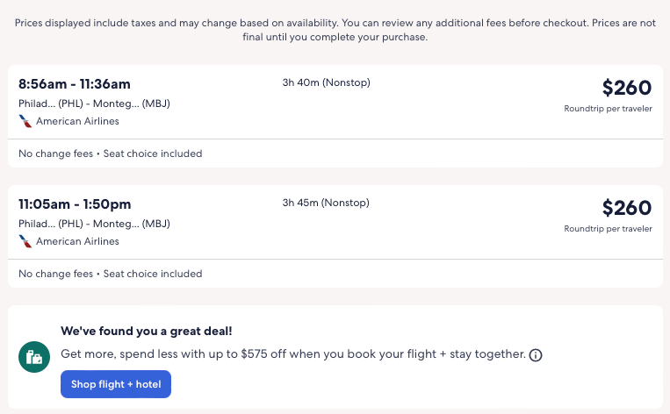Viewport: 670px width, 414px height.
Task: Click American Airlines logo on 8:56am flight
Action: 25,121
